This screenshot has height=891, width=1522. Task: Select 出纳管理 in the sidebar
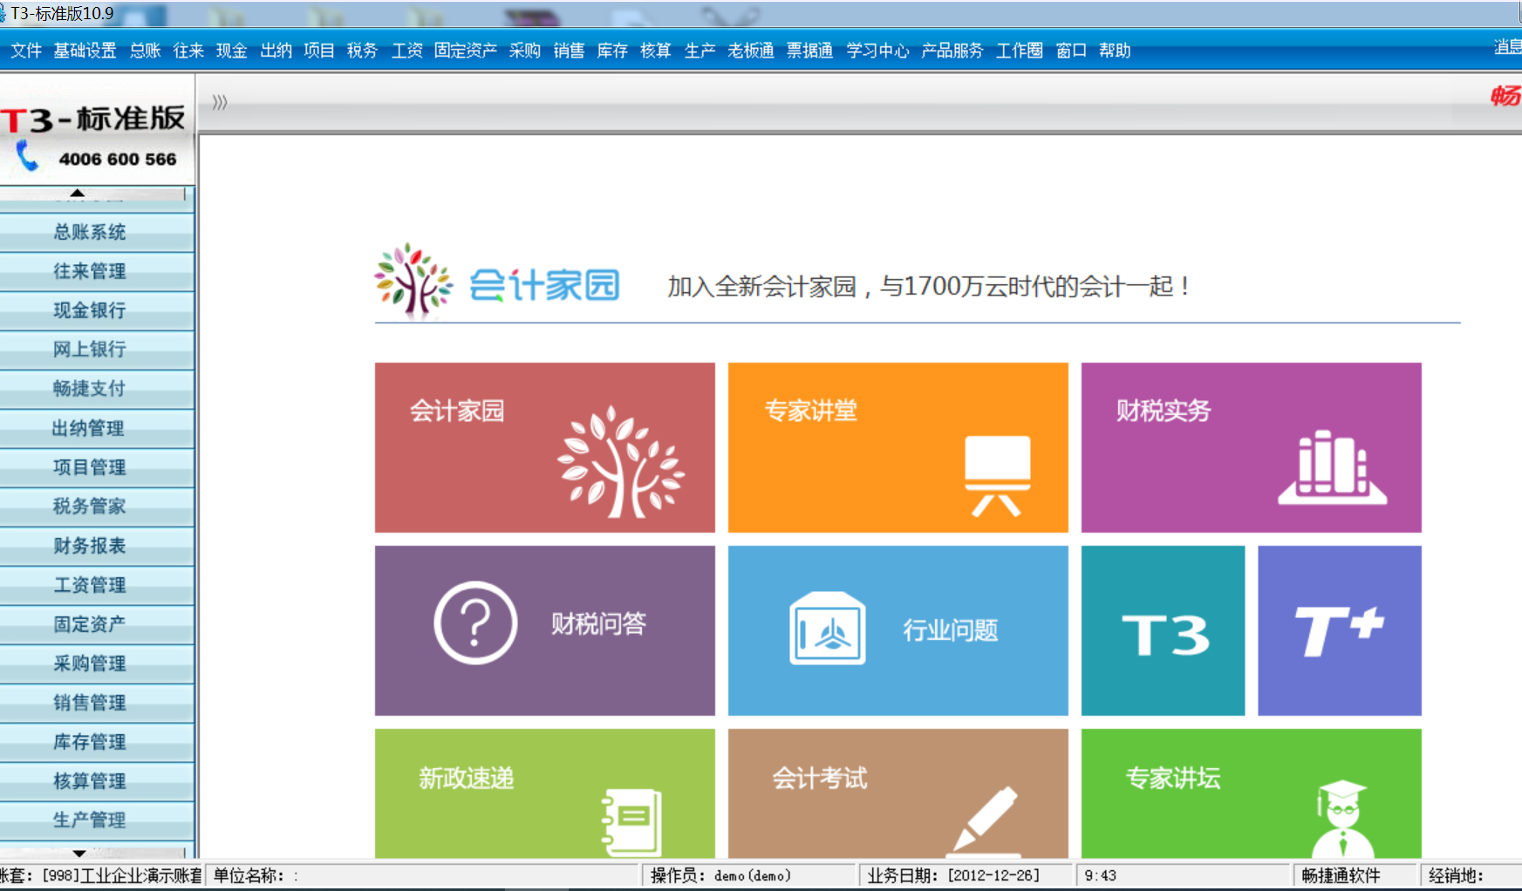coord(97,428)
